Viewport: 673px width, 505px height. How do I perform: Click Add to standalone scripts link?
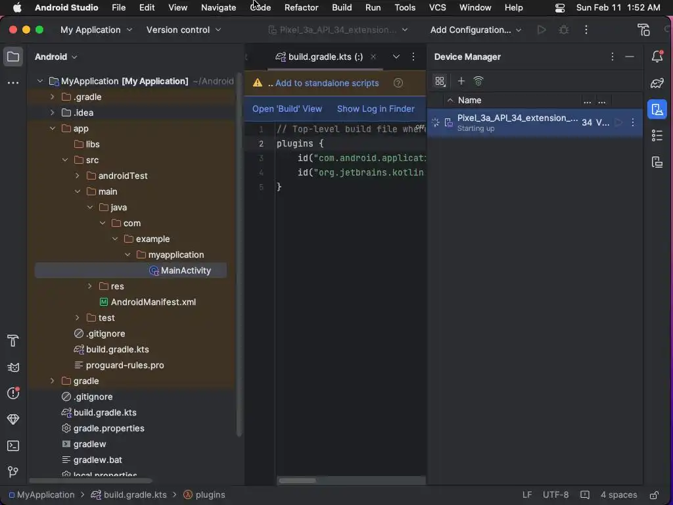[327, 83]
